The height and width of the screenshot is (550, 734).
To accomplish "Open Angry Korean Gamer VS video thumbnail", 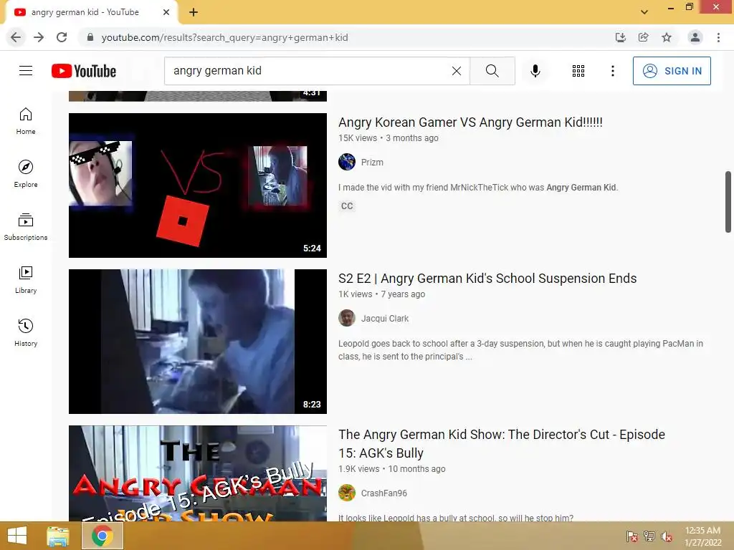I will (x=198, y=185).
